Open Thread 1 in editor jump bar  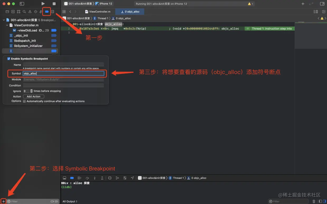click(100, 18)
